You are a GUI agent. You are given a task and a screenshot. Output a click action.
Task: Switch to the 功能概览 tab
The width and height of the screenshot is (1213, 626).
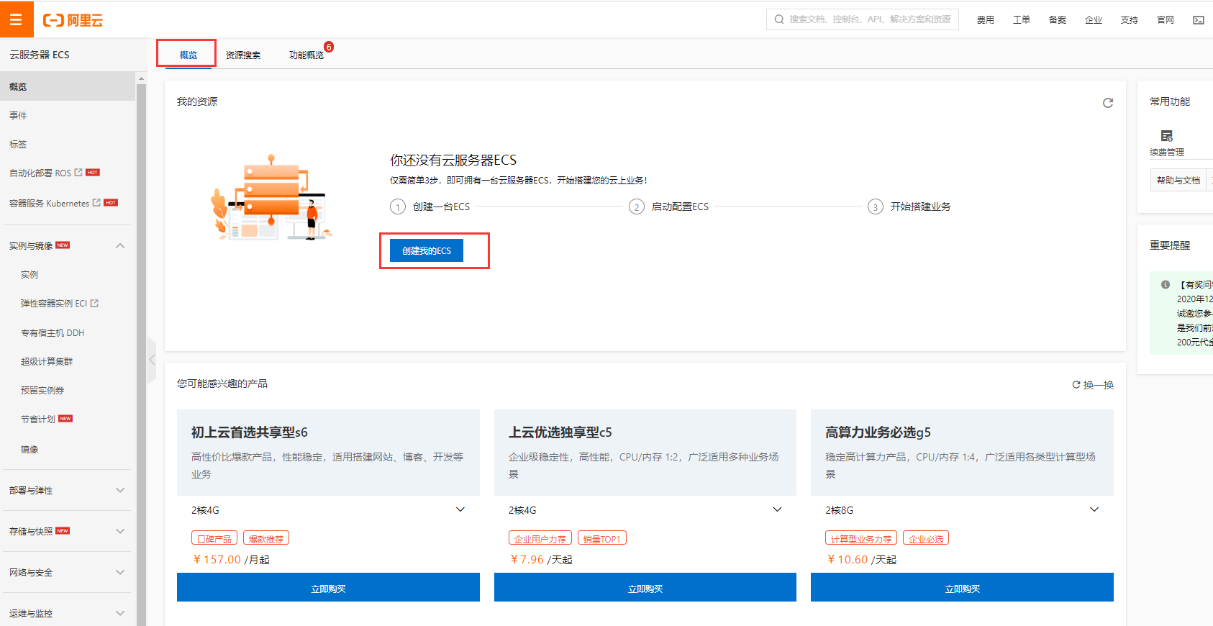[x=306, y=55]
